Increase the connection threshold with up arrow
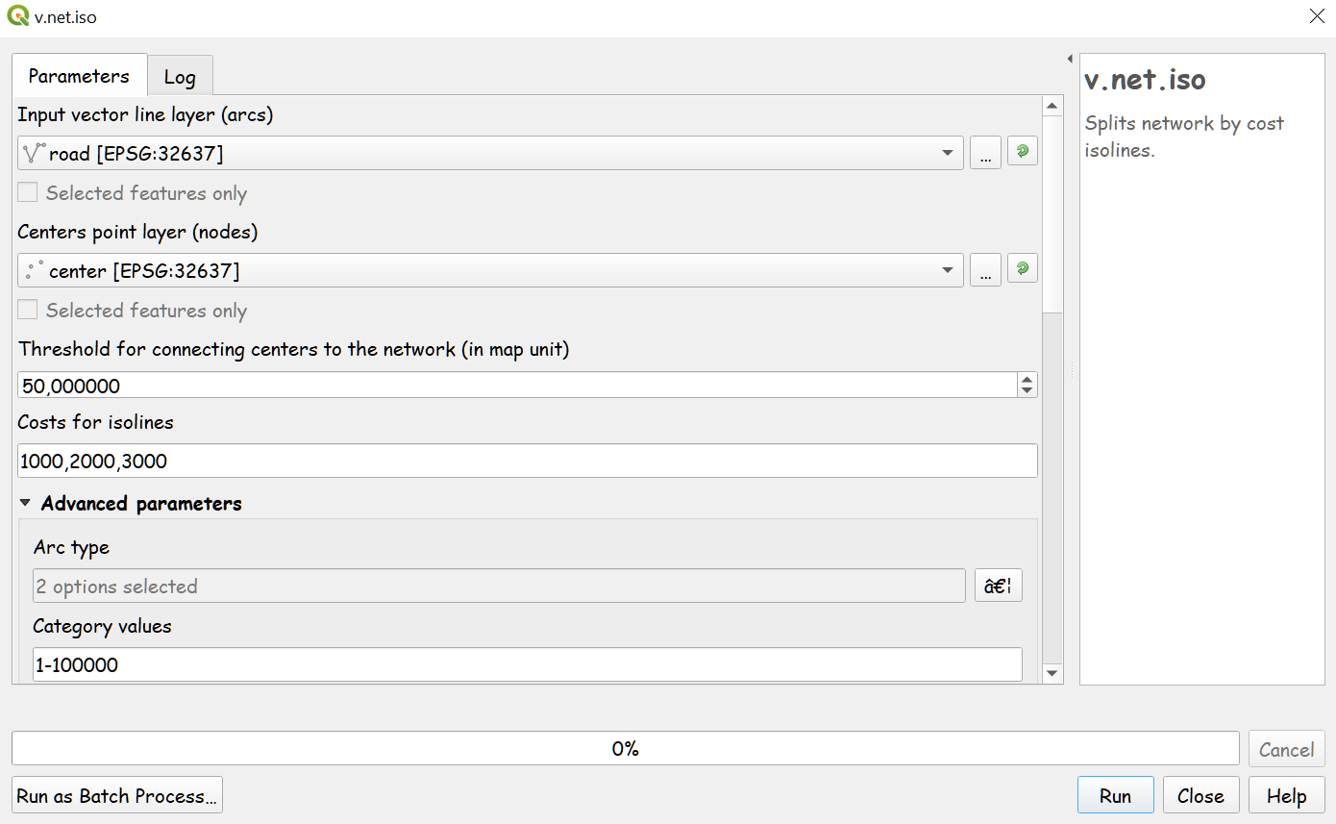 [x=1027, y=379]
